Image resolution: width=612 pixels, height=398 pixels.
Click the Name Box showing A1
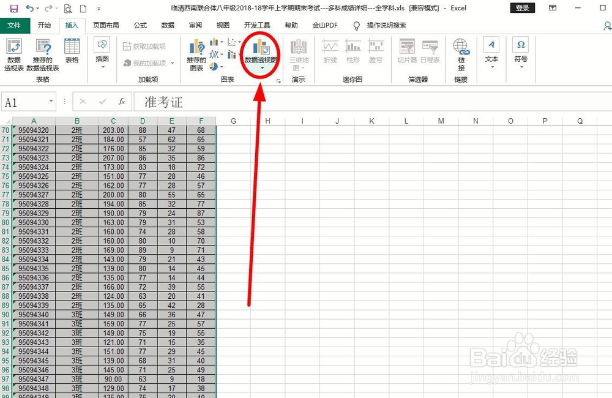[24, 102]
